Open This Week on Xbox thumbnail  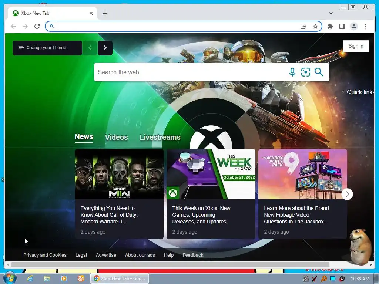click(211, 174)
